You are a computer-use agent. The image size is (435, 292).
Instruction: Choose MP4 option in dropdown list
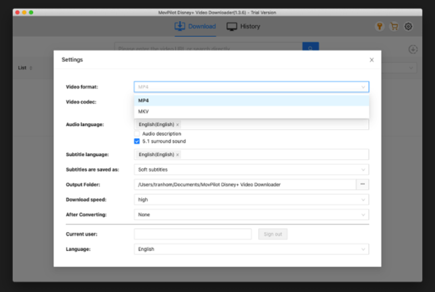point(251,100)
